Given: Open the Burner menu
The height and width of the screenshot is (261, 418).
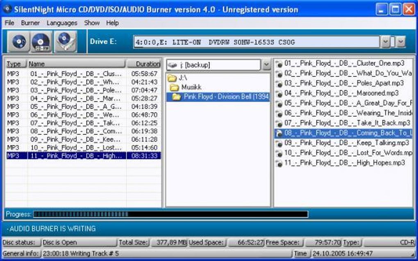Looking at the screenshot, I should (30, 23).
